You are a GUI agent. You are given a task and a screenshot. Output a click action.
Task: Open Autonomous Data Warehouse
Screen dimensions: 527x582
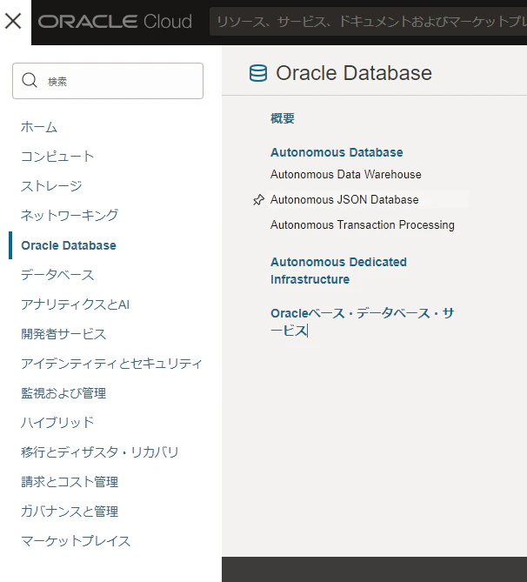(x=346, y=174)
